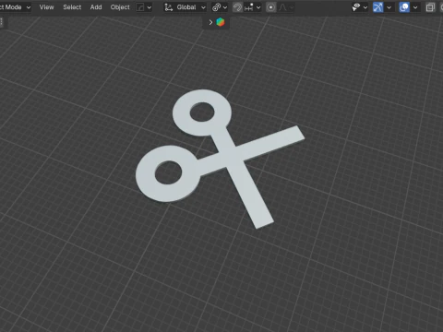Image resolution: width=443 pixels, height=332 pixels.
Task: Expand the object type visibility dropdown arrow
Action: coord(365,7)
